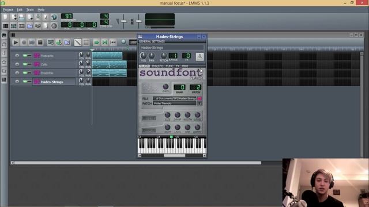
Task: Show the Automation Editor
Action: coord(29,25)
